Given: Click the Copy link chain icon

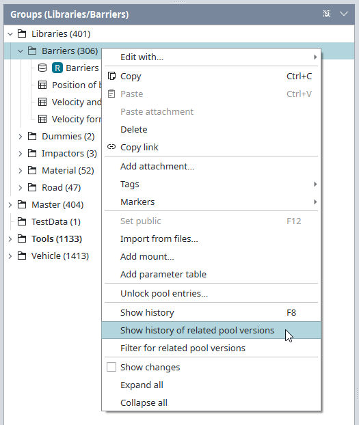Looking at the screenshot, I should (x=111, y=147).
